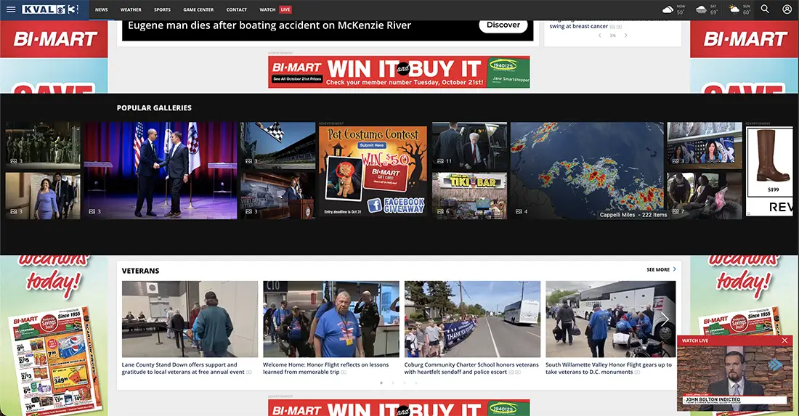Click the See More chevron in Veterans

point(675,269)
